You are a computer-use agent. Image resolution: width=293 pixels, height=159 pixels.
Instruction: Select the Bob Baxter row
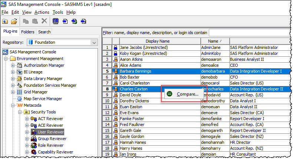[x=196, y=77]
